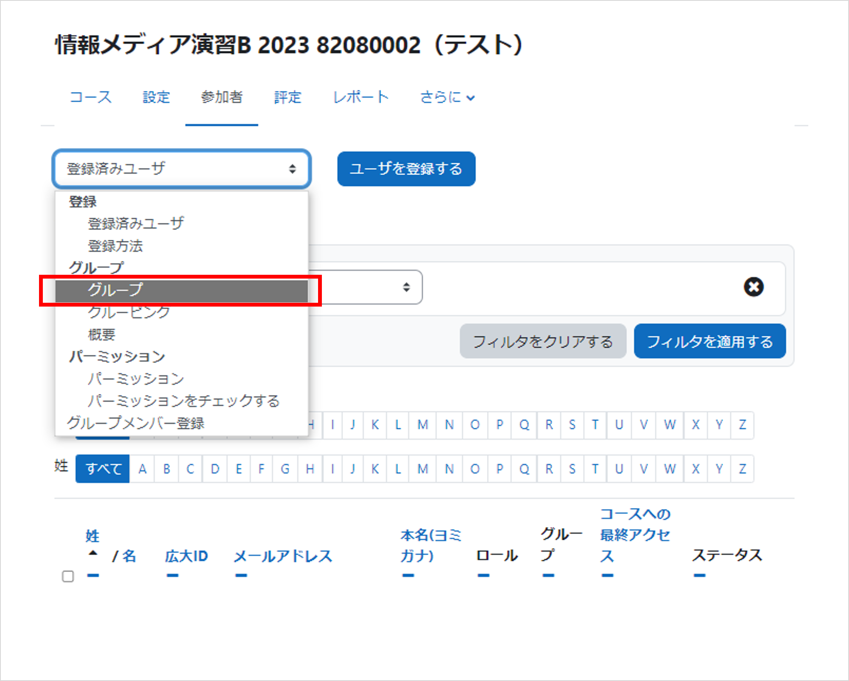Hide 本名(ヨミガナ) column using its minus icon
Image resolution: width=849 pixels, height=681 pixels.
(x=408, y=575)
